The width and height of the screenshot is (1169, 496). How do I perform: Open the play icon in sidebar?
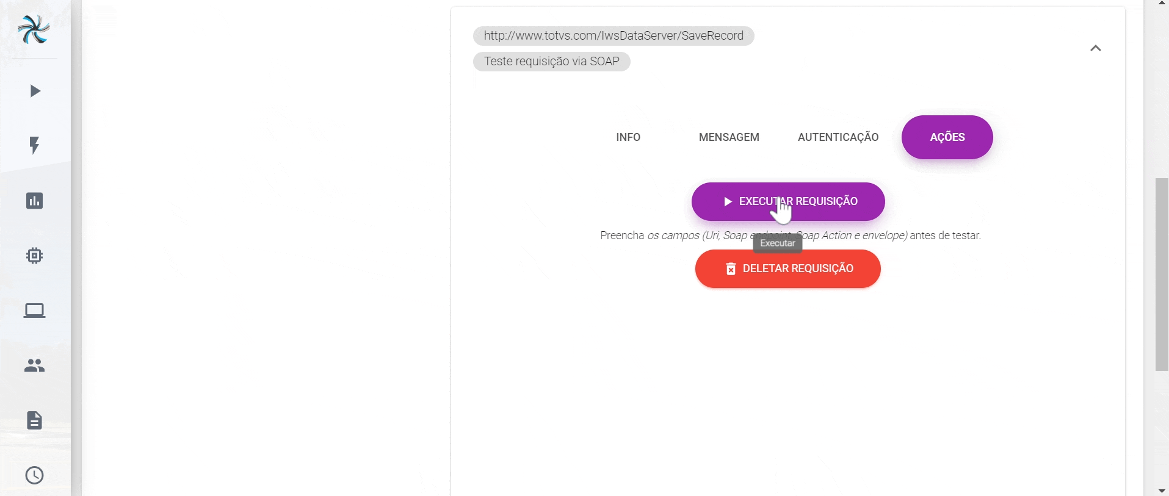[35, 92]
